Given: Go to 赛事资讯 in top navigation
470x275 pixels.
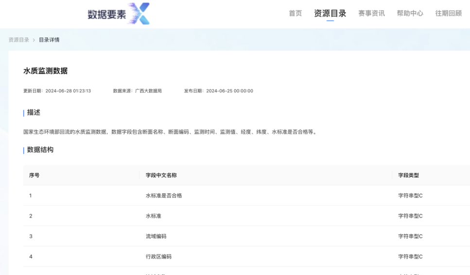Looking at the screenshot, I should (372, 13).
